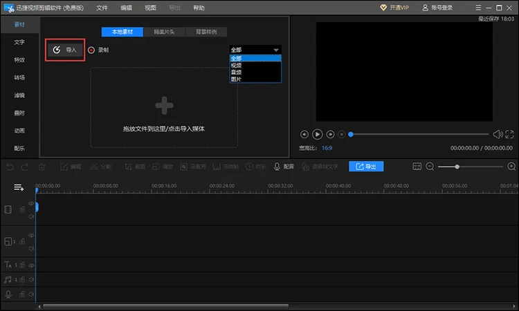This screenshot has width=519, height=311.
Task: Switch to the 背景样例 tab
Action: tap(206, 32)
